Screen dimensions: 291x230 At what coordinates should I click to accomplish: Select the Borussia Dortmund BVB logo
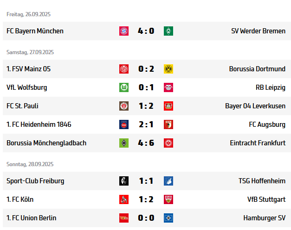(168, 69)
